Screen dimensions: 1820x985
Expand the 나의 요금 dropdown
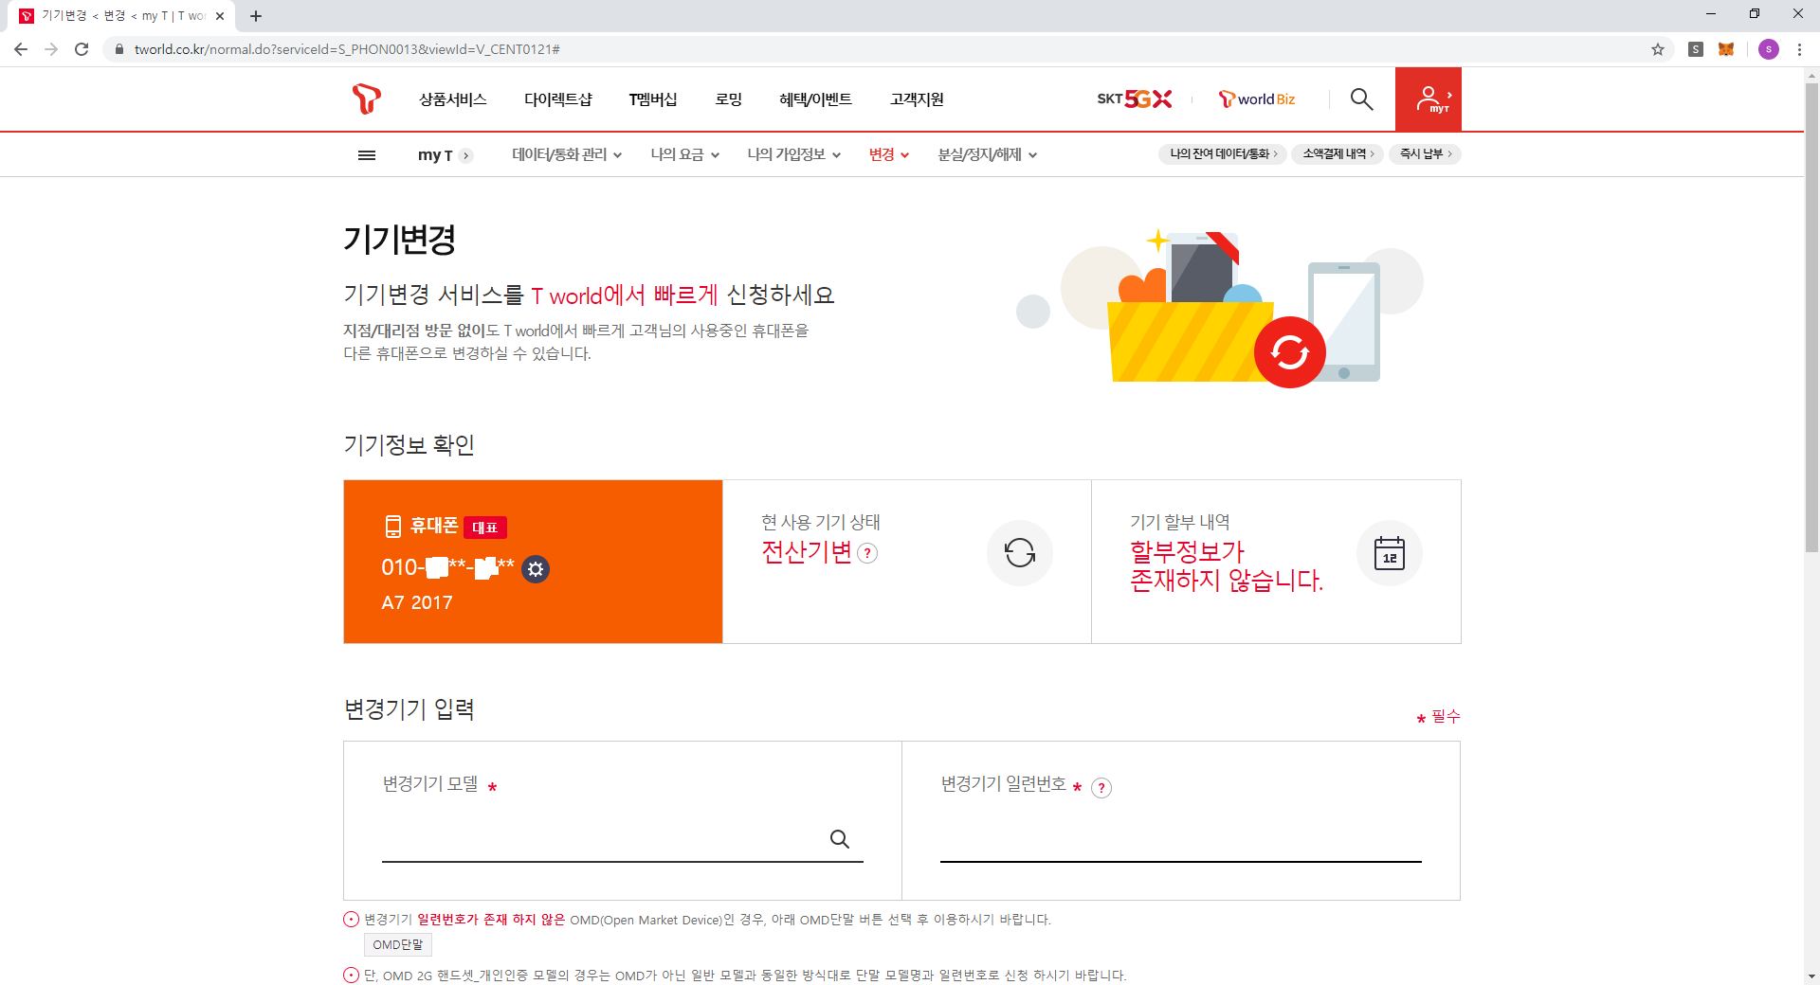pyautogui.click(x=684, y=155)
